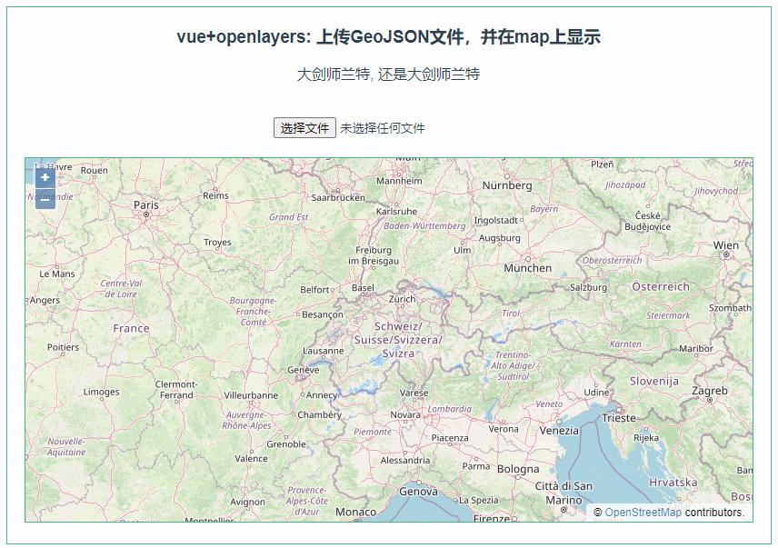Click the Saarbrücken label on map
Image resolution: width=778 pixels, height=548 pixels.
pos(338,197)
